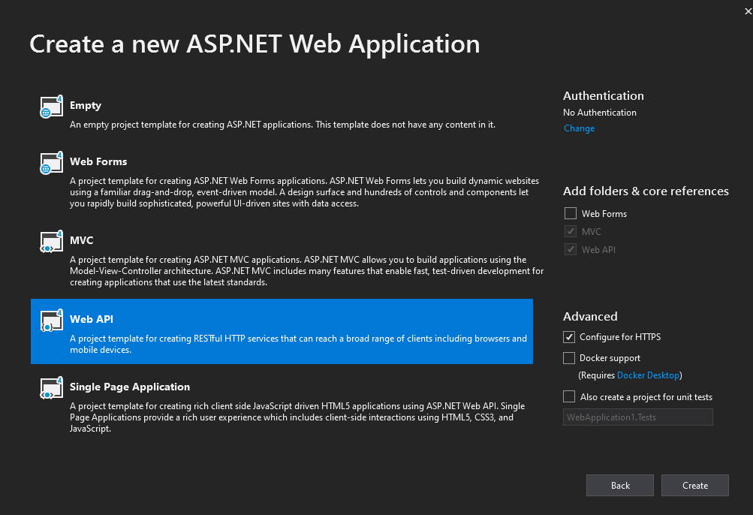Enable Docker support
The width and height of the screenshot is (753, 515).
click(x=568, y=358)
